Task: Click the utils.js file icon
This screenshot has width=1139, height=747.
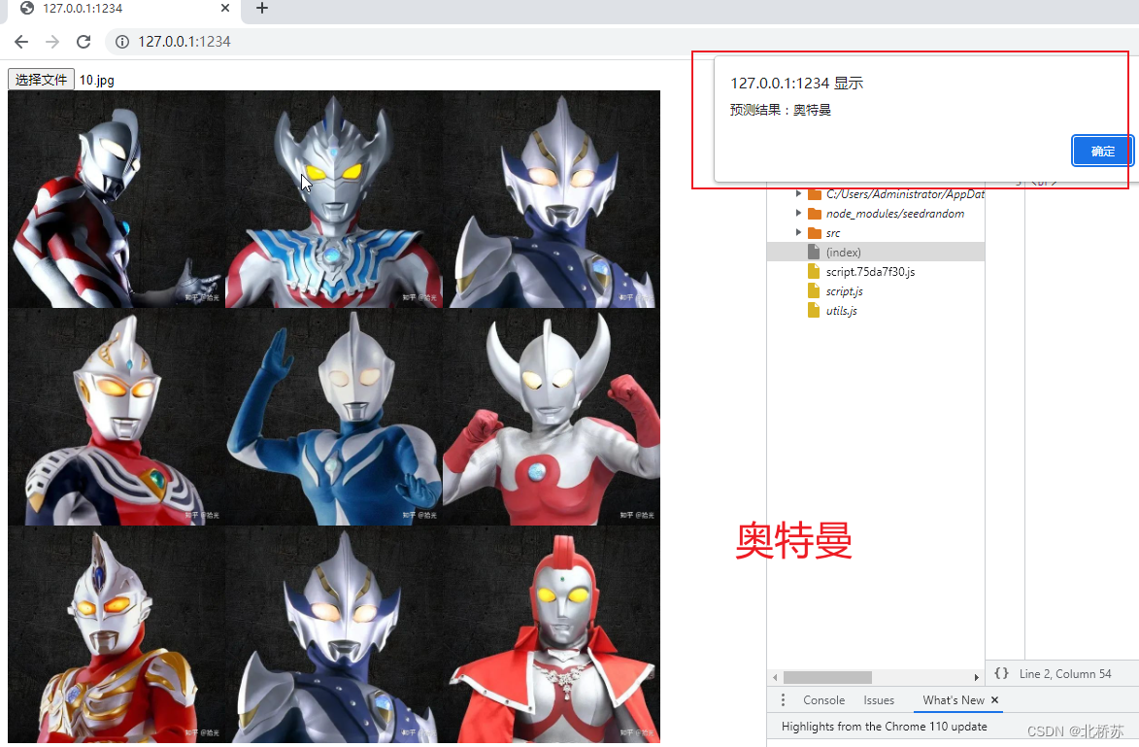Action: tap(814, 311)
